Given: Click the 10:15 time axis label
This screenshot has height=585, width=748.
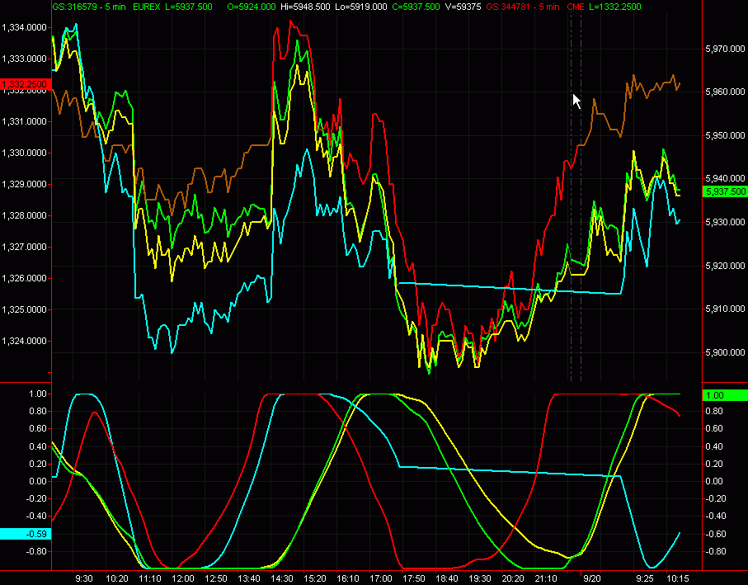Looking at the screenshot, I should pos(677,578).
